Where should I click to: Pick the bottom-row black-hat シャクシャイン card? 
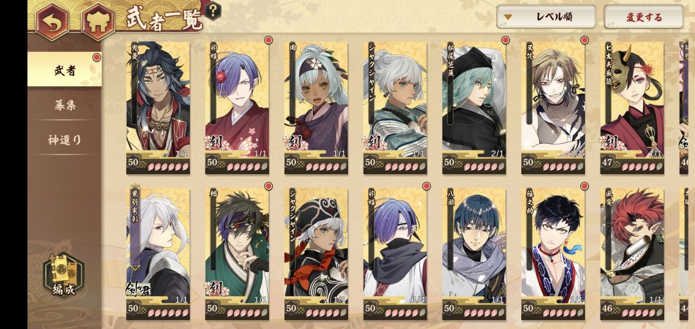pos(316,254)
